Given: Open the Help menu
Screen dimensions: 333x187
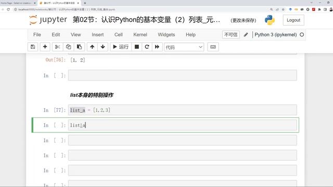Looking at the screenshot, I should [191, 35].
